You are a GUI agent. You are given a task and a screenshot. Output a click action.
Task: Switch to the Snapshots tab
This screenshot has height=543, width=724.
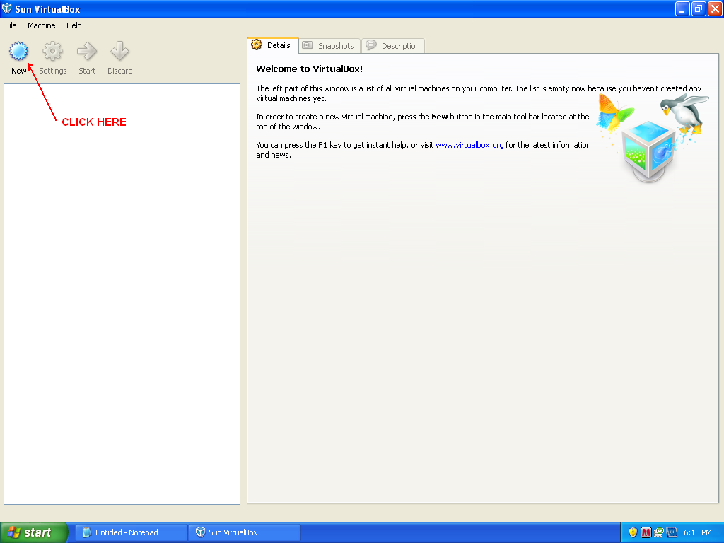point(329,46)
